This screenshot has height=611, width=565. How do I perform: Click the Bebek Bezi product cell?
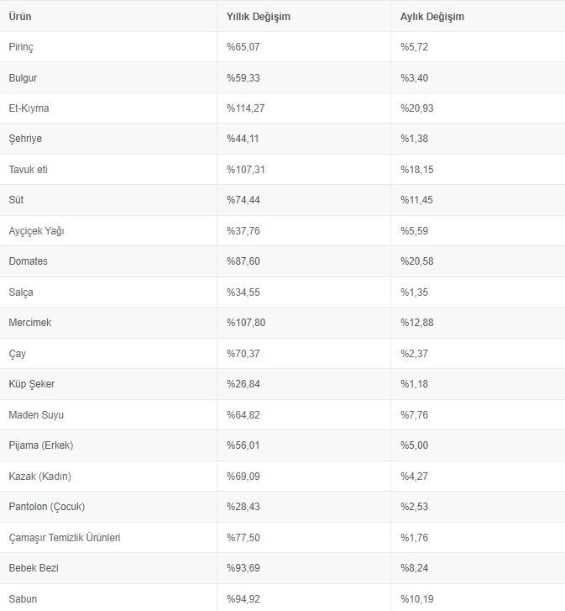coord(34,568)
